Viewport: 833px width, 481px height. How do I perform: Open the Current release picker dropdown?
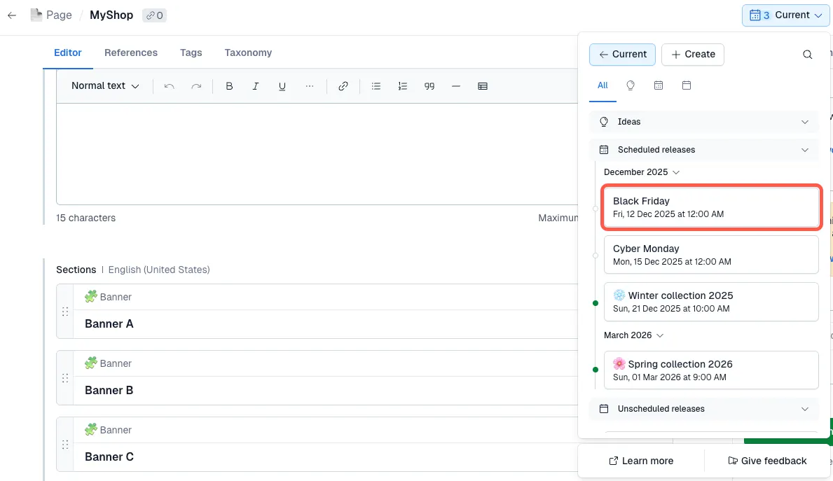click(785, 15)
